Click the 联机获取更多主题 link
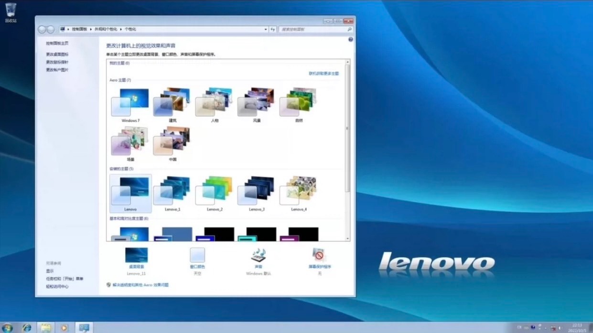Image resolution: width=593 pixels, height=333 pixels. pos(323,74)
